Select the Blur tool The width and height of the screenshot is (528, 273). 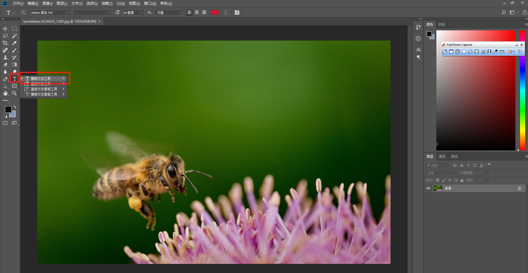point(5,72)
